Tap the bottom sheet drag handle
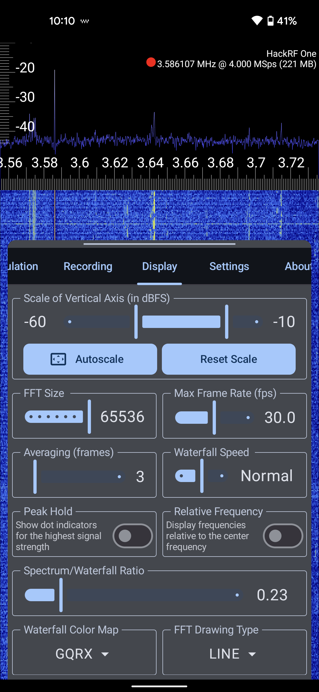 tap(159, 244)
